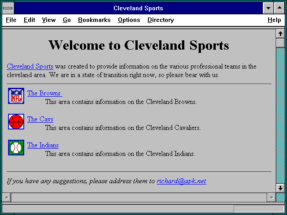287x215 pixels.
Task: Click the baseball icon
Action: 16,147
